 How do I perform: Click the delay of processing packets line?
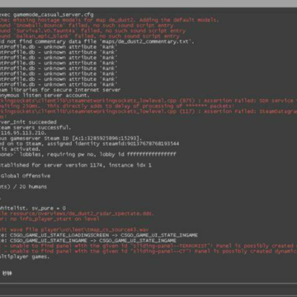click(x=117, y=106)
